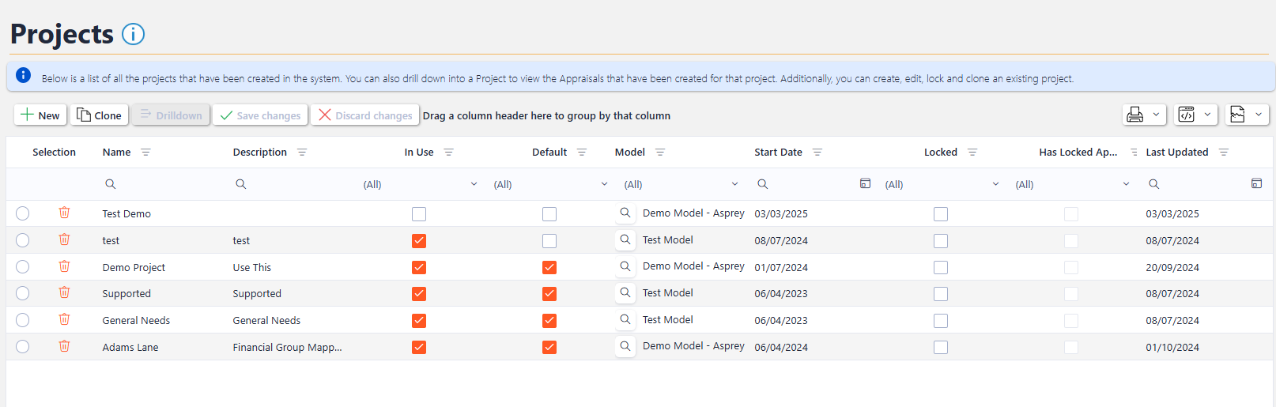Expand the In Use filter dropdown
This screenshot has width=1276, height=407.
(474, 184)
